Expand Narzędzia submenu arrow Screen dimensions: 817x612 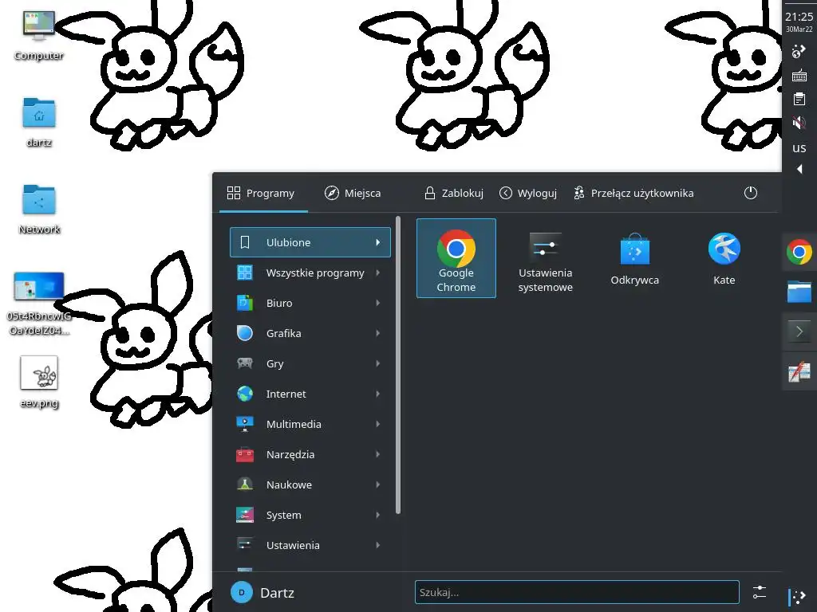377,454
